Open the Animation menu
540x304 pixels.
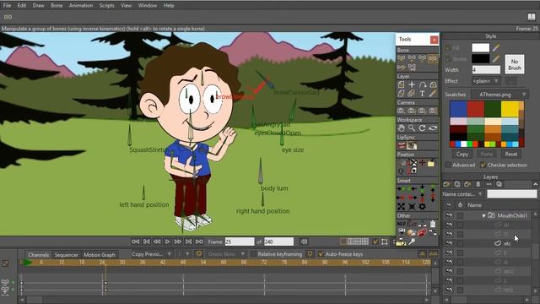pyautogui.click(x=81, y=6)
